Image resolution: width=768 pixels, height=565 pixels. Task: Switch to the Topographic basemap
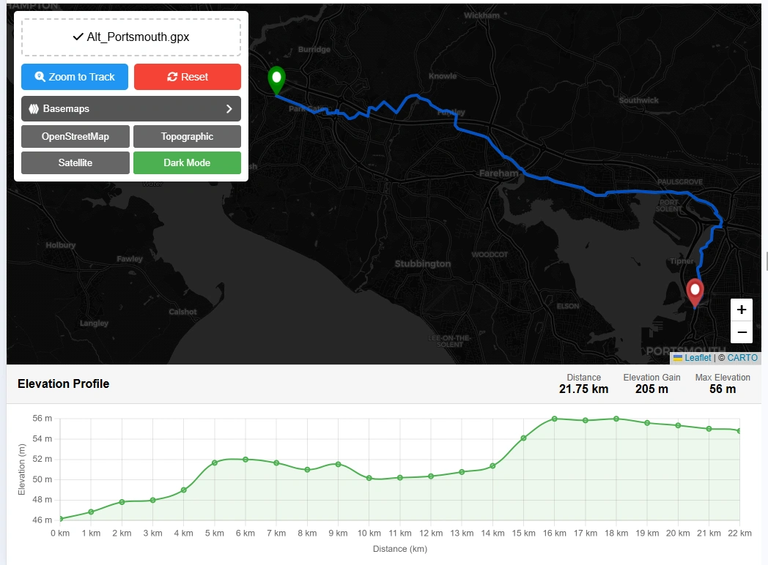[187, 136]
